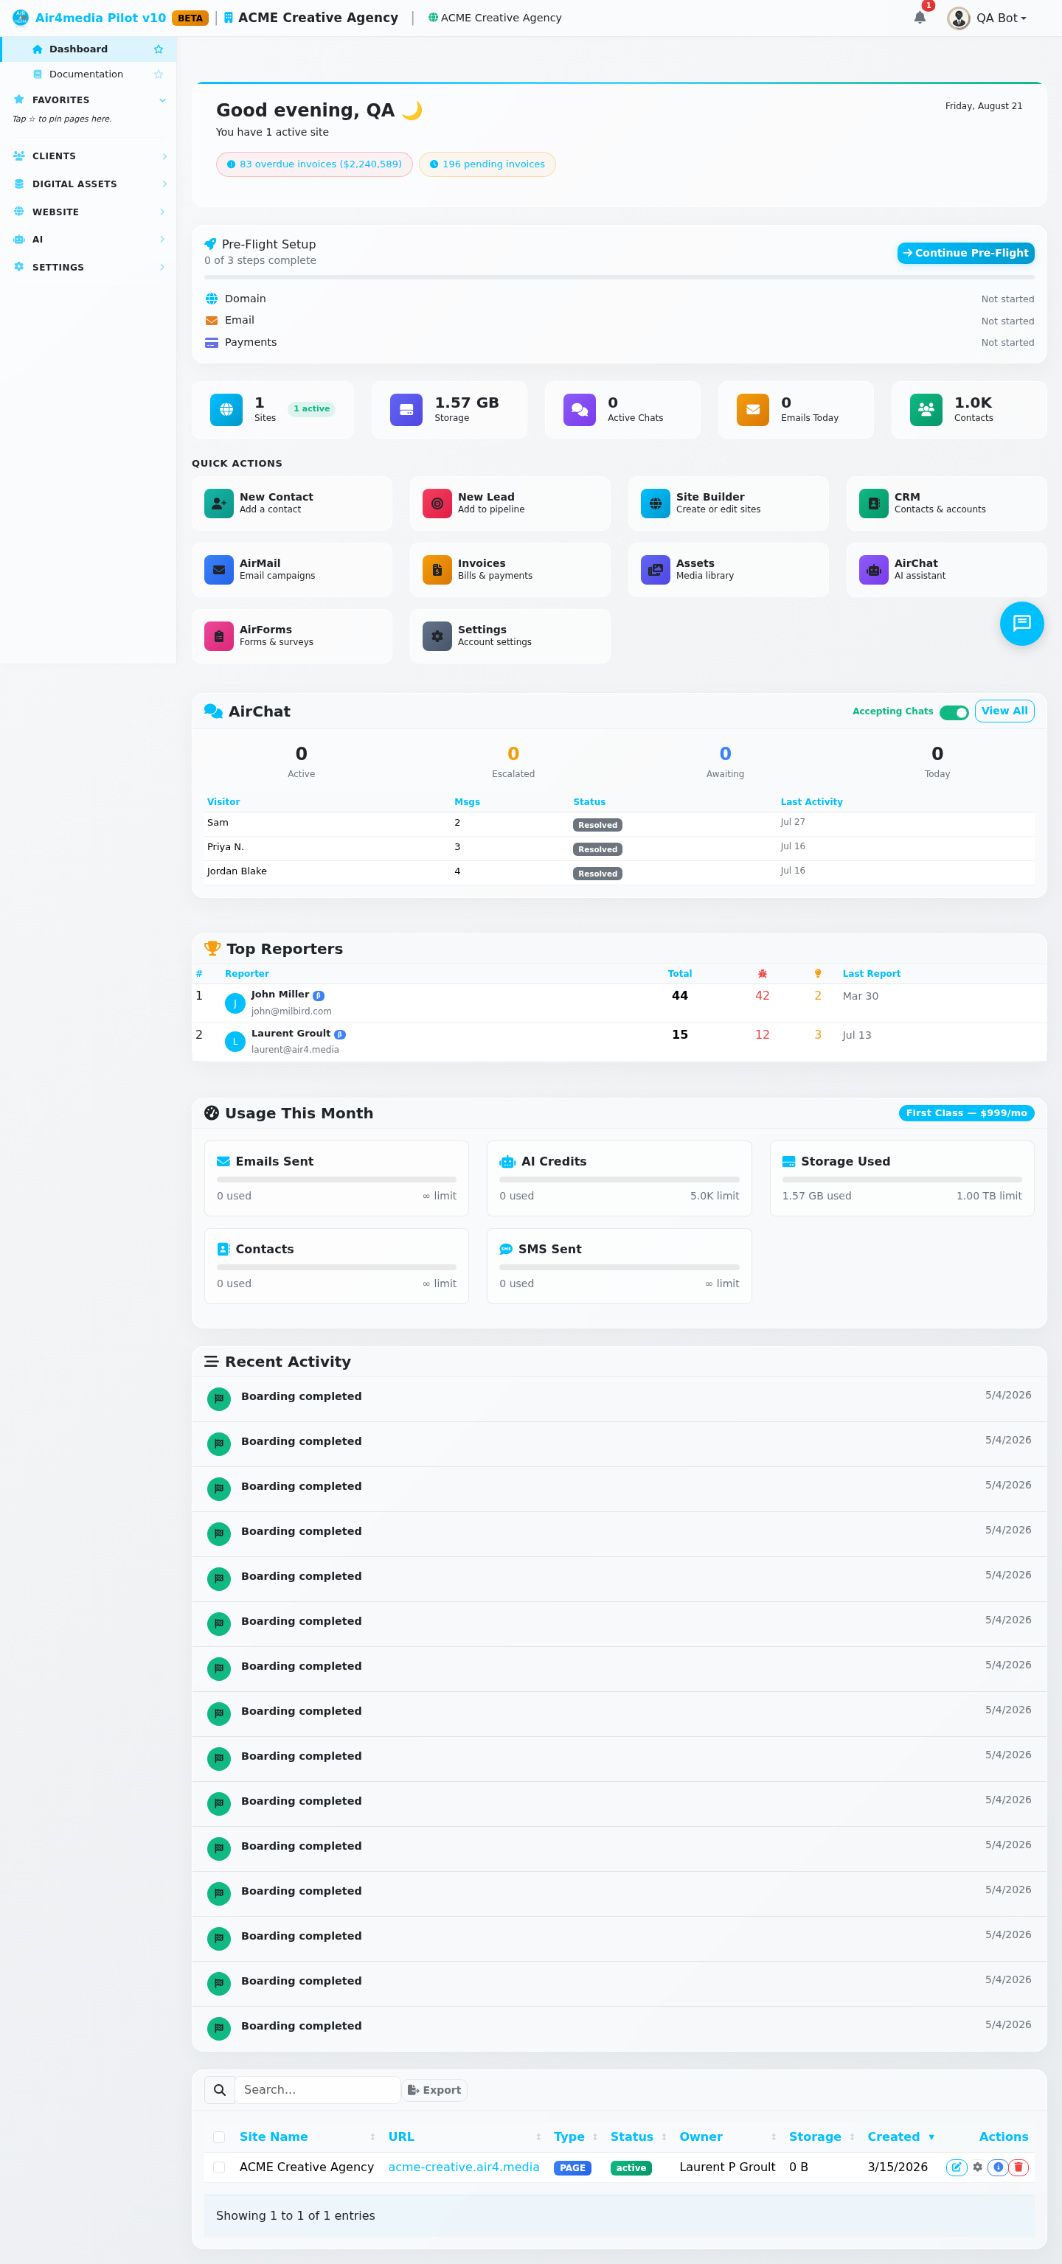Check the select-all sites checkbox
This screenshot has height=2264, width=1062.
click(x=219, y=2136)
